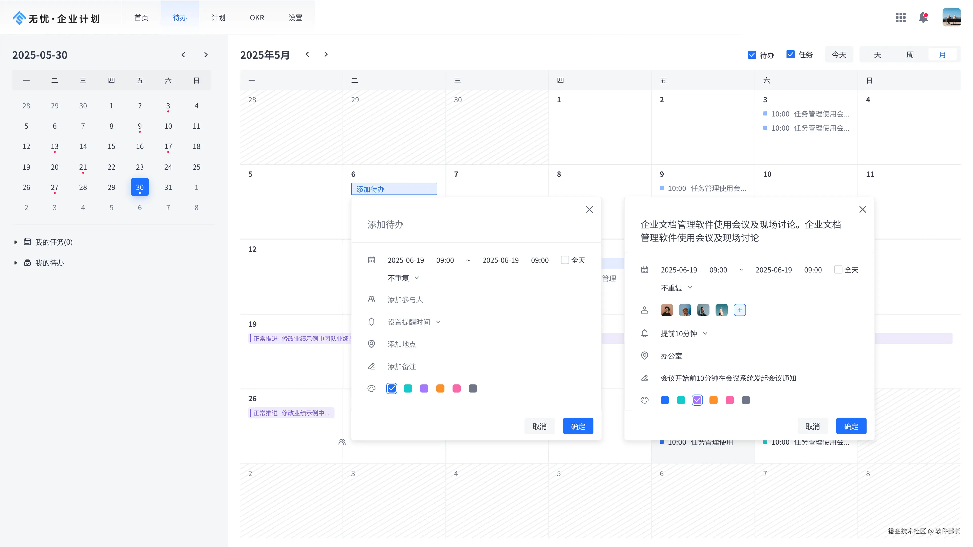The width and height of the screenshot is (973, 547).
Task: Select the orange color in 添加待办 dialog
Action: [440, 388]
